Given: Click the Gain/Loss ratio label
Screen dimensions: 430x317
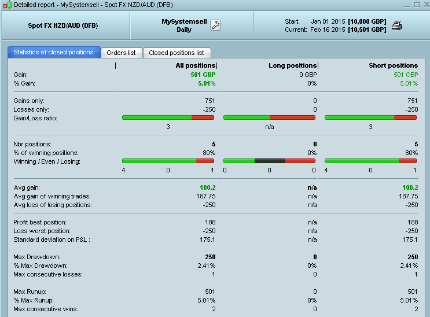Looking at the screenshot, I should [35, 118].
